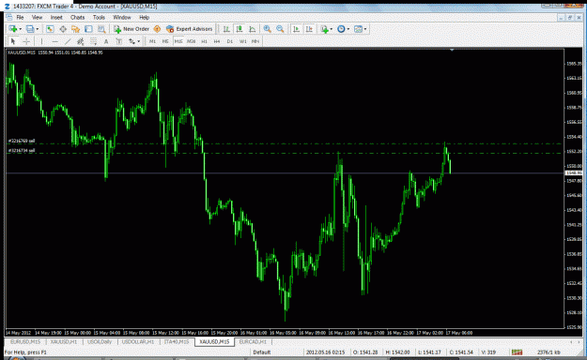The image size is (587, 360).
Task: Select the M15 timeframe button
Action: pos(178,41)
